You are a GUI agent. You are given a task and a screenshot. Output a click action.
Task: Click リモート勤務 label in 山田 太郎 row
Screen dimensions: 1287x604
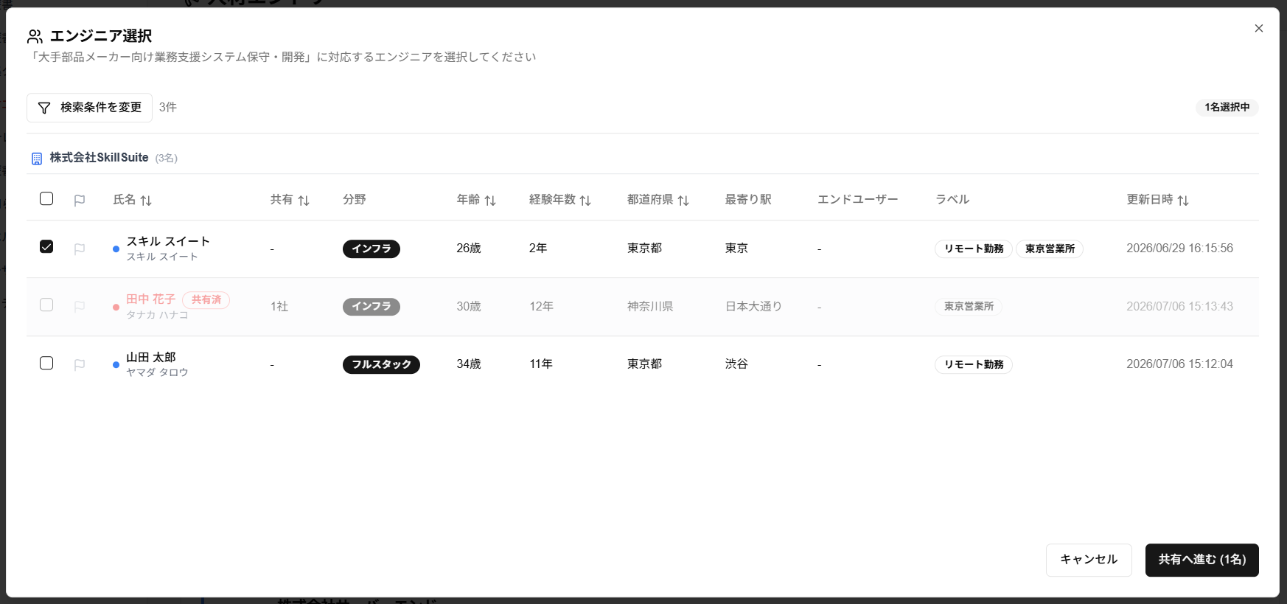(974, 365)
